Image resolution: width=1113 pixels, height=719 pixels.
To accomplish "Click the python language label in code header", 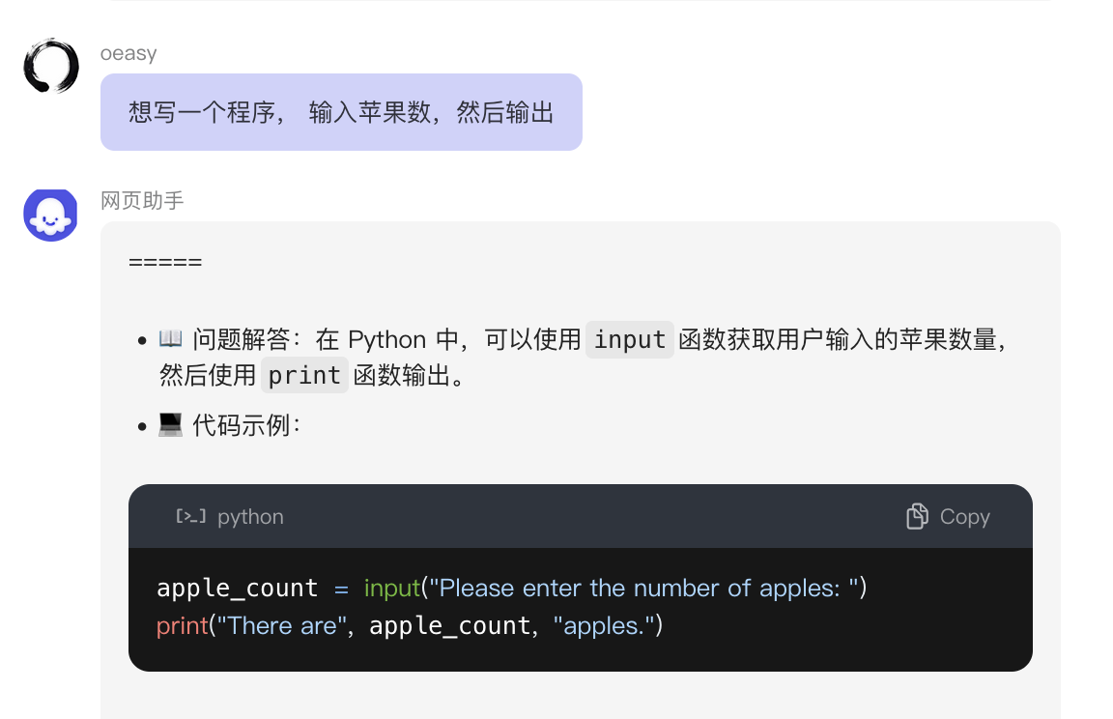I will click(x=249, y=516).
